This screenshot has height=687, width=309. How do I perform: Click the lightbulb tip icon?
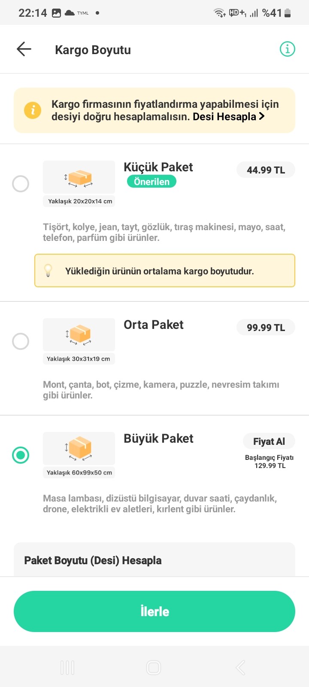click(48, 271)
